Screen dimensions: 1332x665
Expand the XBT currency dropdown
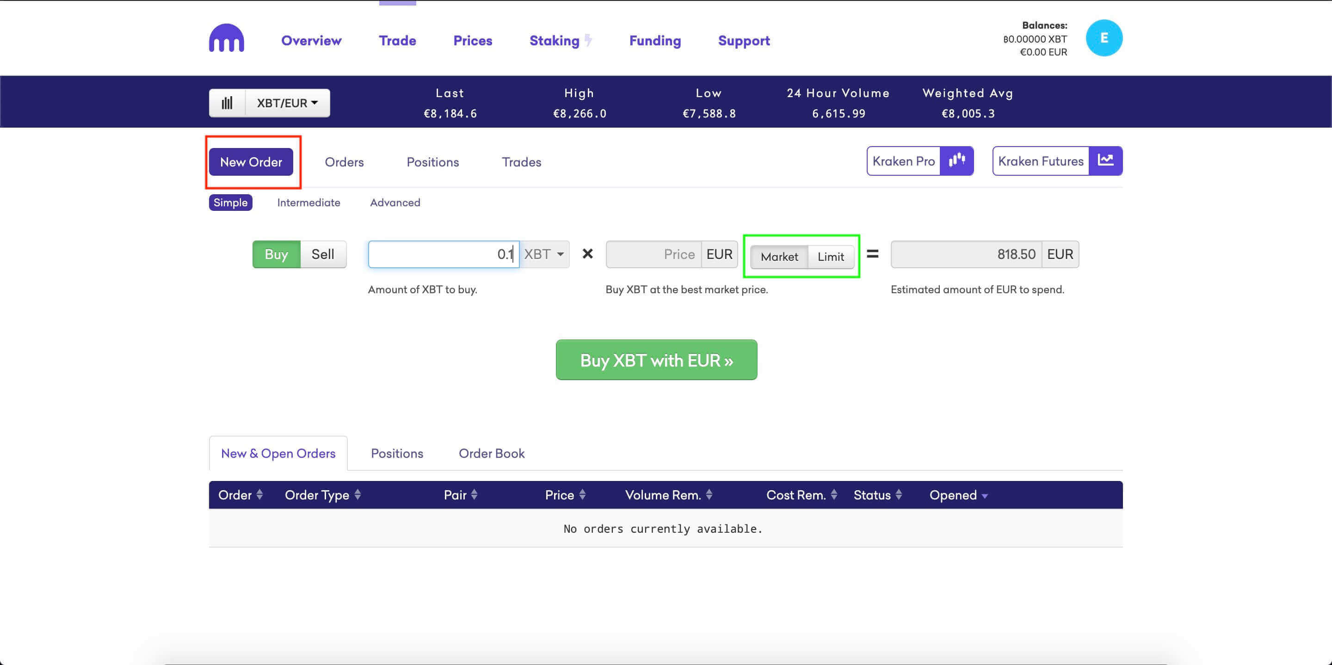(x=544, y=254)
